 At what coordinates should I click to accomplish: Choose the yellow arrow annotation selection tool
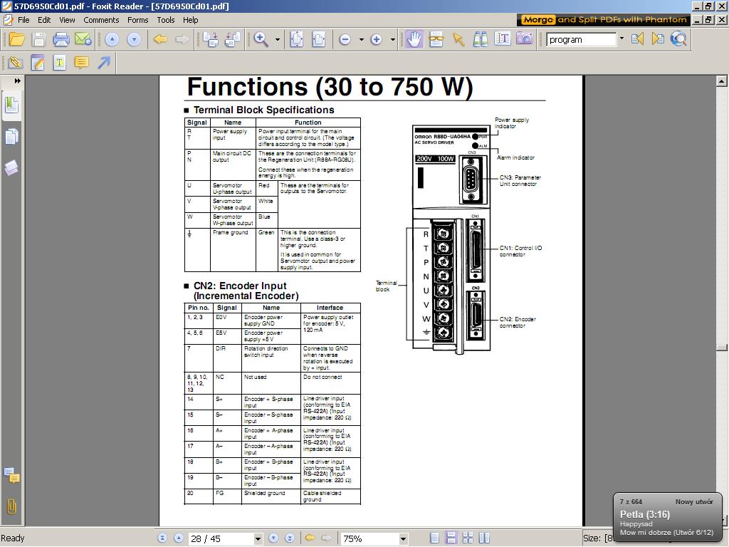point(458,40)
